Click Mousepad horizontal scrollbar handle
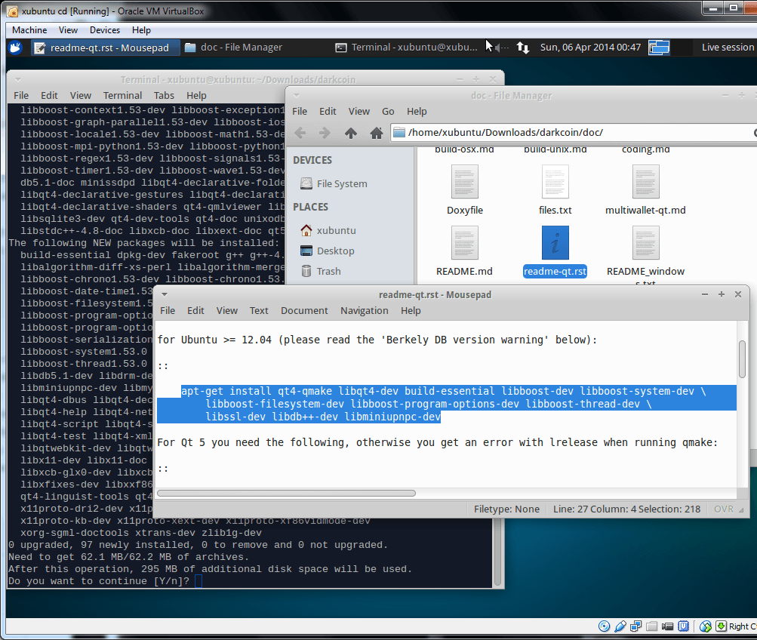The height and width of the screenshot is (640, 757). [x=286, y=494]
